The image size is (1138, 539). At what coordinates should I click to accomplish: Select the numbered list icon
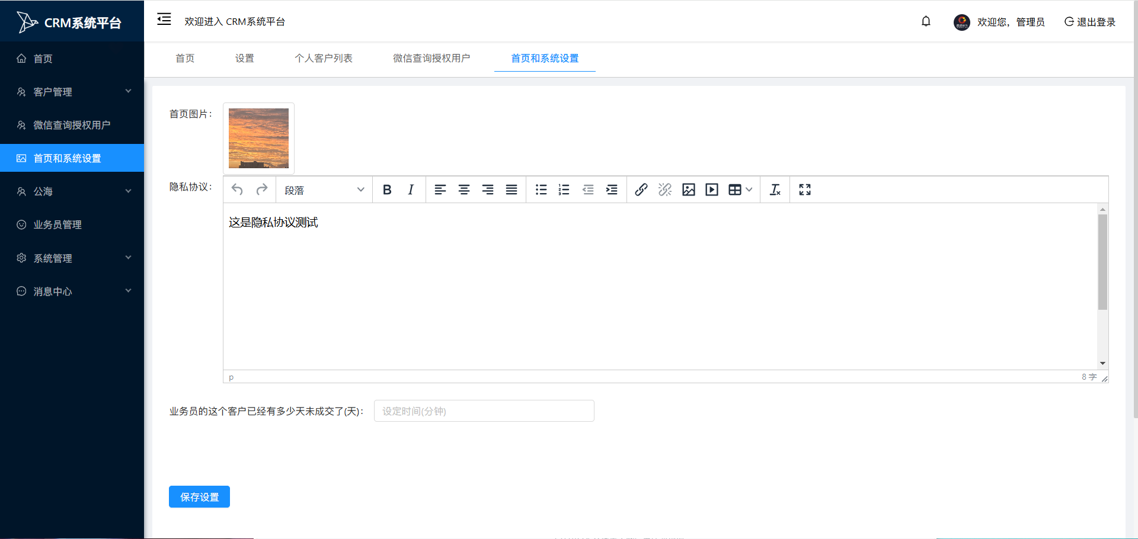564,190
